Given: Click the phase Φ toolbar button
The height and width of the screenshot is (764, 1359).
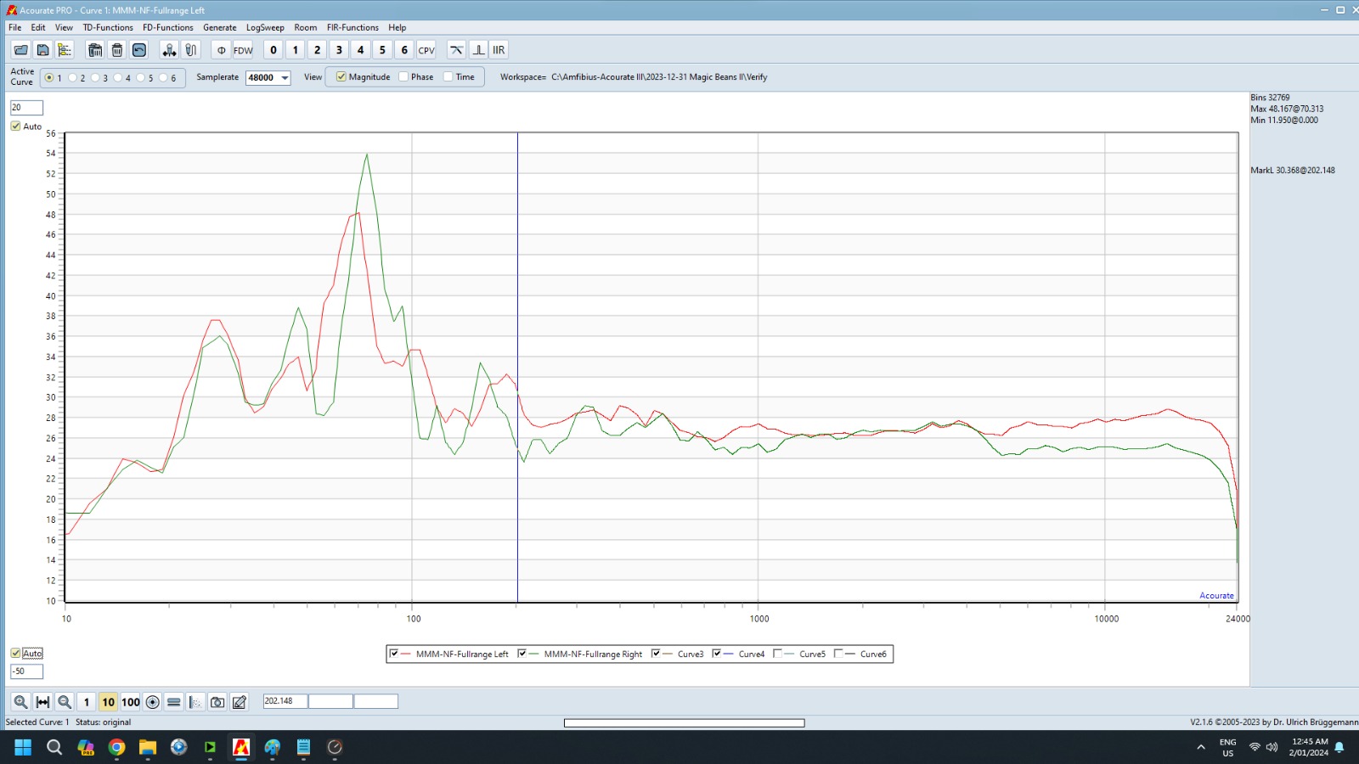Looking at the screenshot, I should pos(221,50).
